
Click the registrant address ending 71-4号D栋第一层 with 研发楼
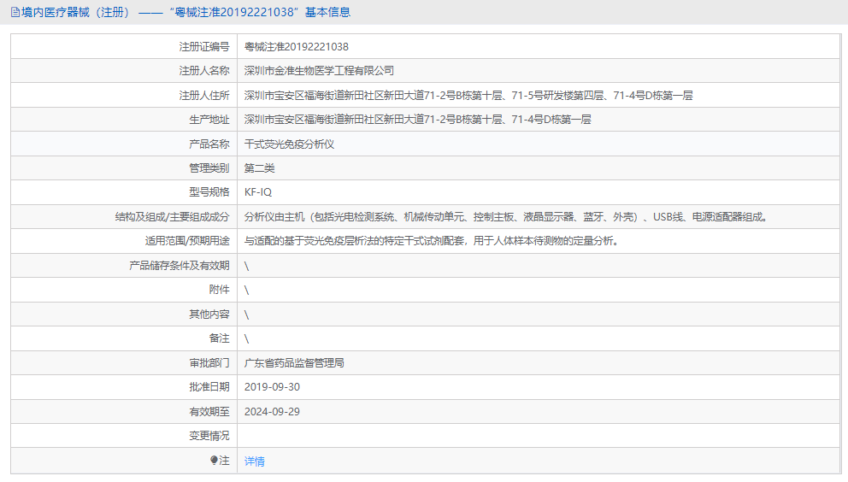point(468,95)
